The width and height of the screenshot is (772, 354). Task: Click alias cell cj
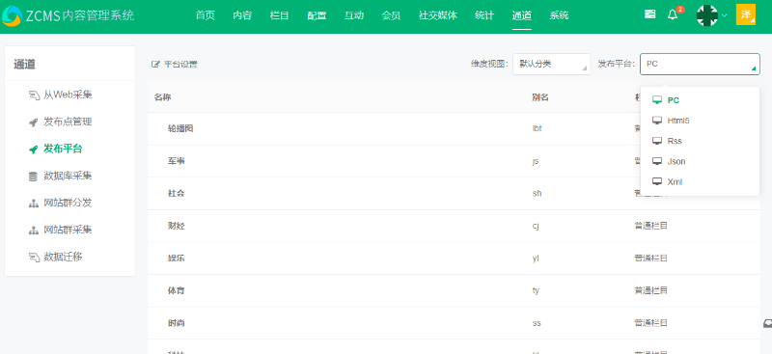click(536, 226)
